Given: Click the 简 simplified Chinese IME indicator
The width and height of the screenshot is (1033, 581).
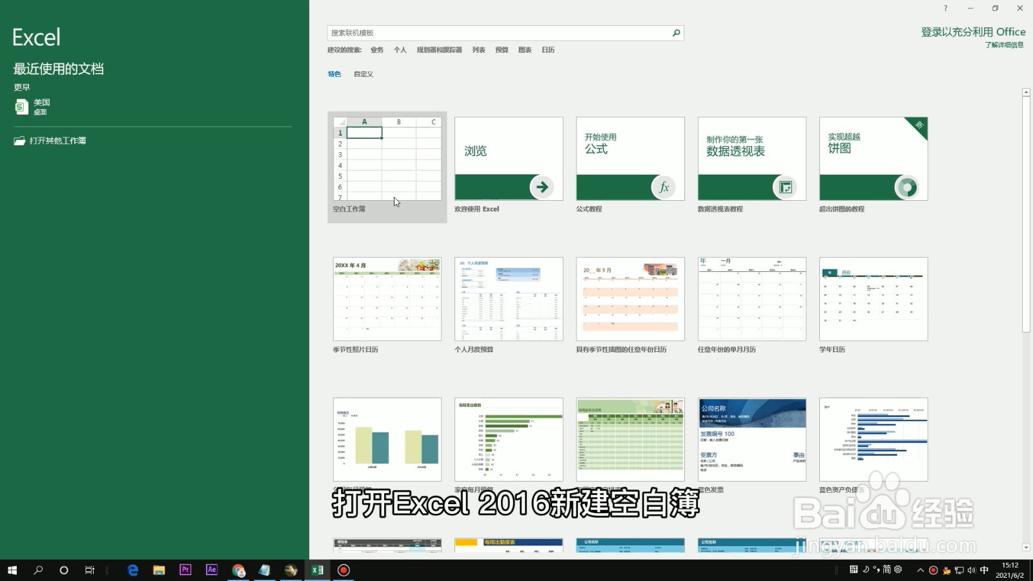Looking at the screenshot, I should pyautogui.click(x=887, y=569).
